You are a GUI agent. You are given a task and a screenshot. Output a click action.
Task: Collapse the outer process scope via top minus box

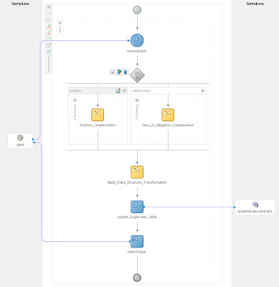pos(49,7)
